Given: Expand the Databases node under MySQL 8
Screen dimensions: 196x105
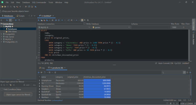Looking at the screenshot, I should click(4, 29).
